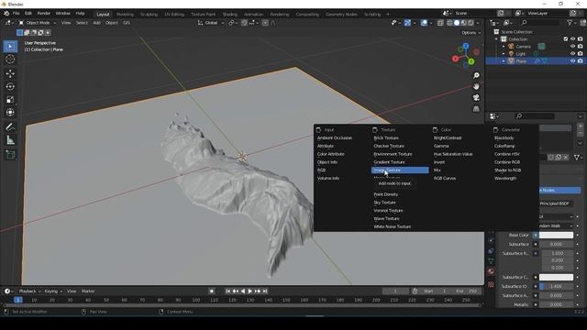Select the Scale tool

tap(10, 100)
